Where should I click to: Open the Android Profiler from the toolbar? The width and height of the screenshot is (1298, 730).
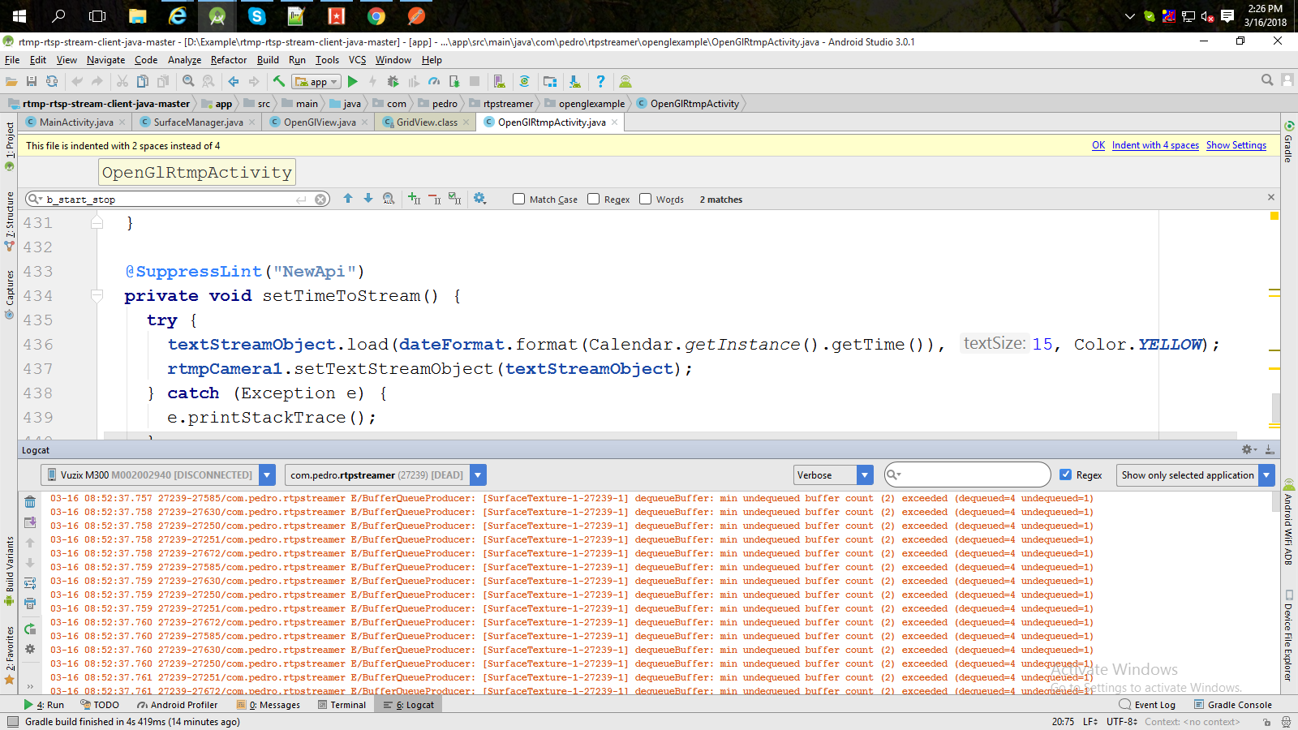(434, 81)
